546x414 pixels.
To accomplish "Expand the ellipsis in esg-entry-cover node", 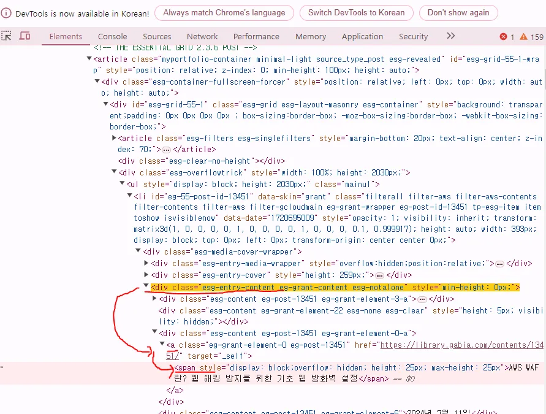I will (x=379, y=275).
